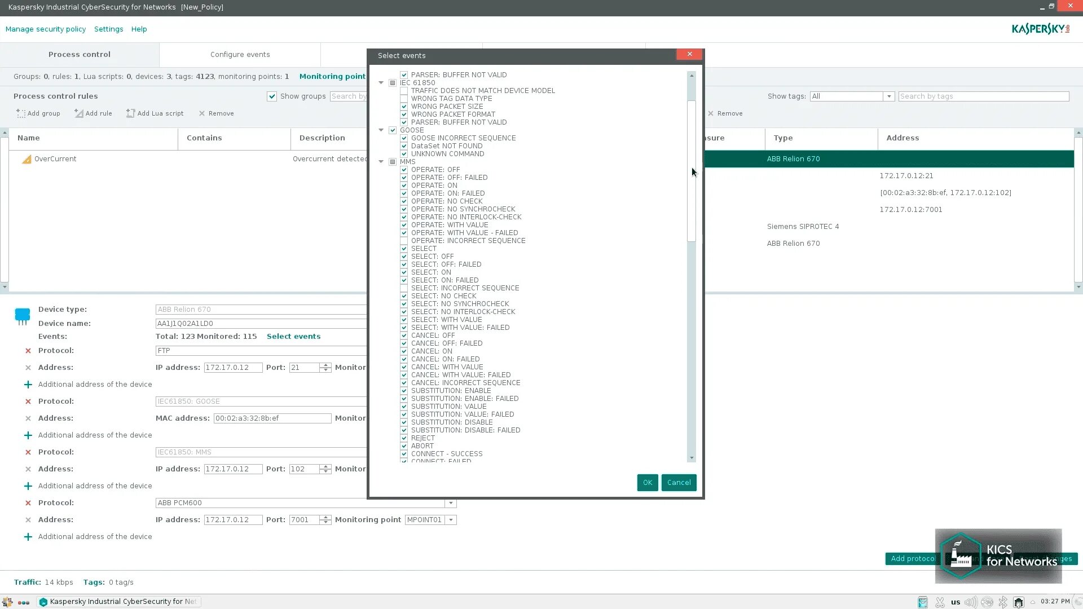Toggle the GOOSE group checkbox

[393, 130]
